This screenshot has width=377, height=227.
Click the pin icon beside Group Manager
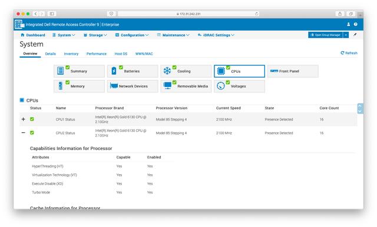(355, 35)
